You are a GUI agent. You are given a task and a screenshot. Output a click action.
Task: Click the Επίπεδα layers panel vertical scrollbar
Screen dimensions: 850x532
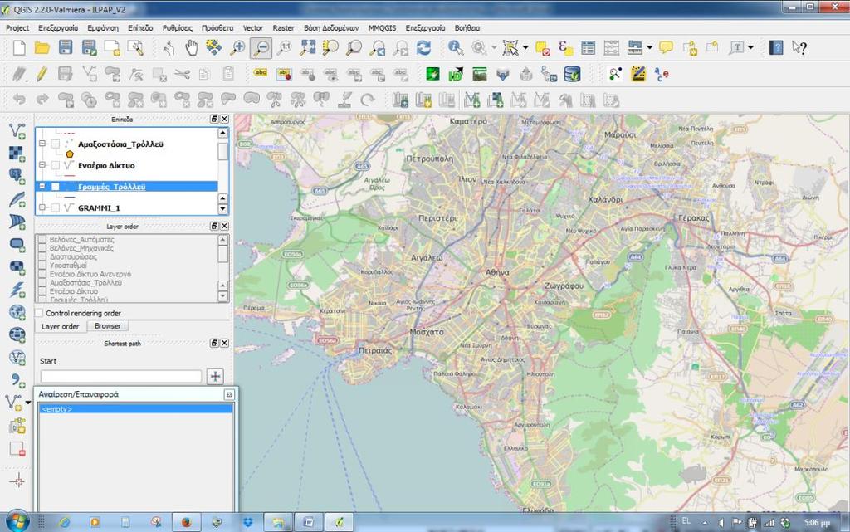point(222,171)
